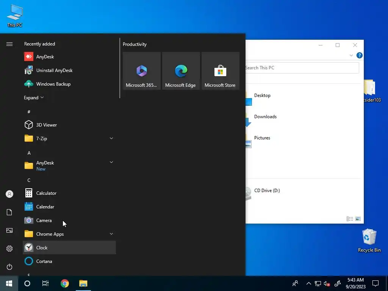Click the Windows Start button
This screenshot has width=388, height=291.
point(9,283)
